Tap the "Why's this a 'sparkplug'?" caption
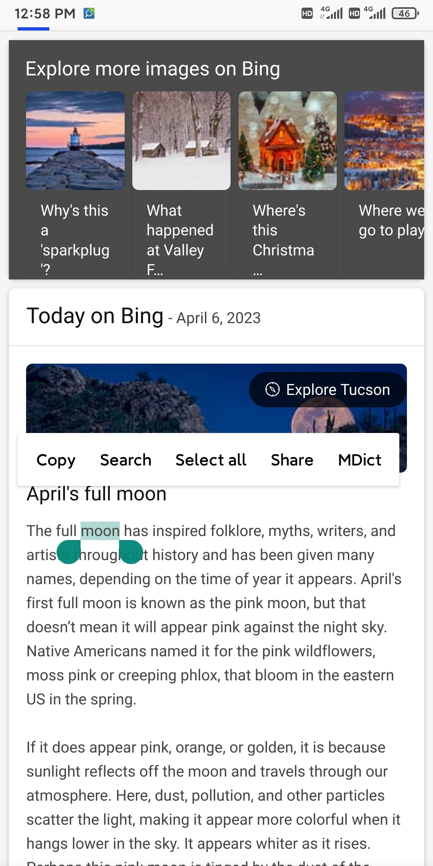Viewport: 433px width, 866px height. pyautogui.click(x=75, y=239)
